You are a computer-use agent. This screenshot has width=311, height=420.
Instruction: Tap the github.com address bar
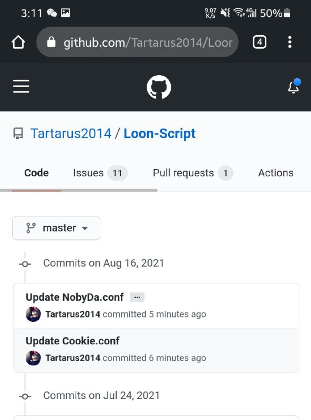pos(137,42)
